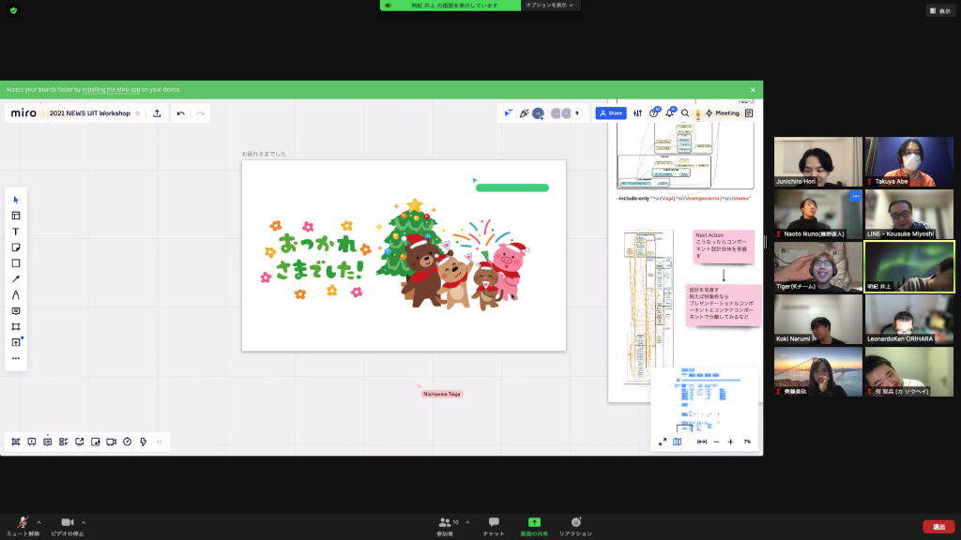Screen dimensions: 961x540
Task: Expand the participants options arrow
Action: click(x=467, y=522)
